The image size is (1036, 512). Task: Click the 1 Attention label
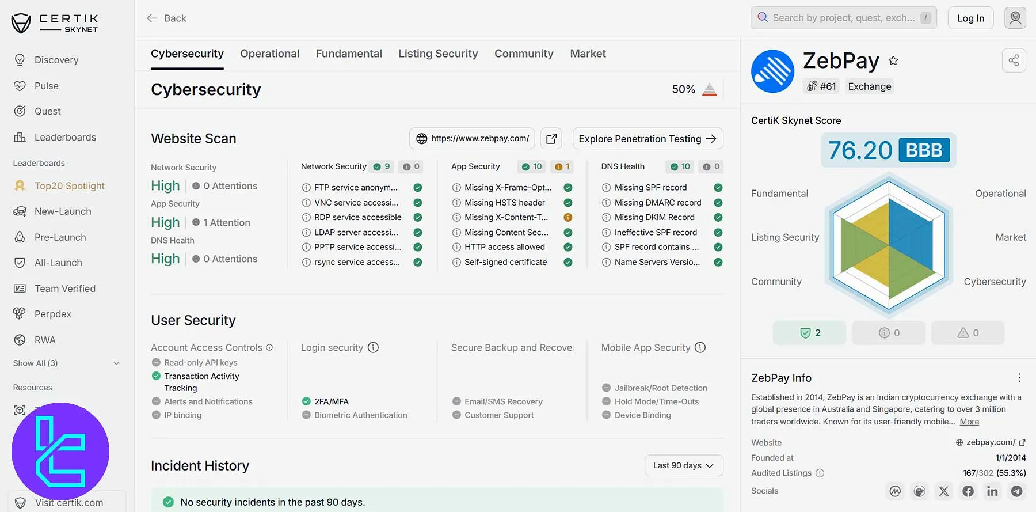coord(222,222)
